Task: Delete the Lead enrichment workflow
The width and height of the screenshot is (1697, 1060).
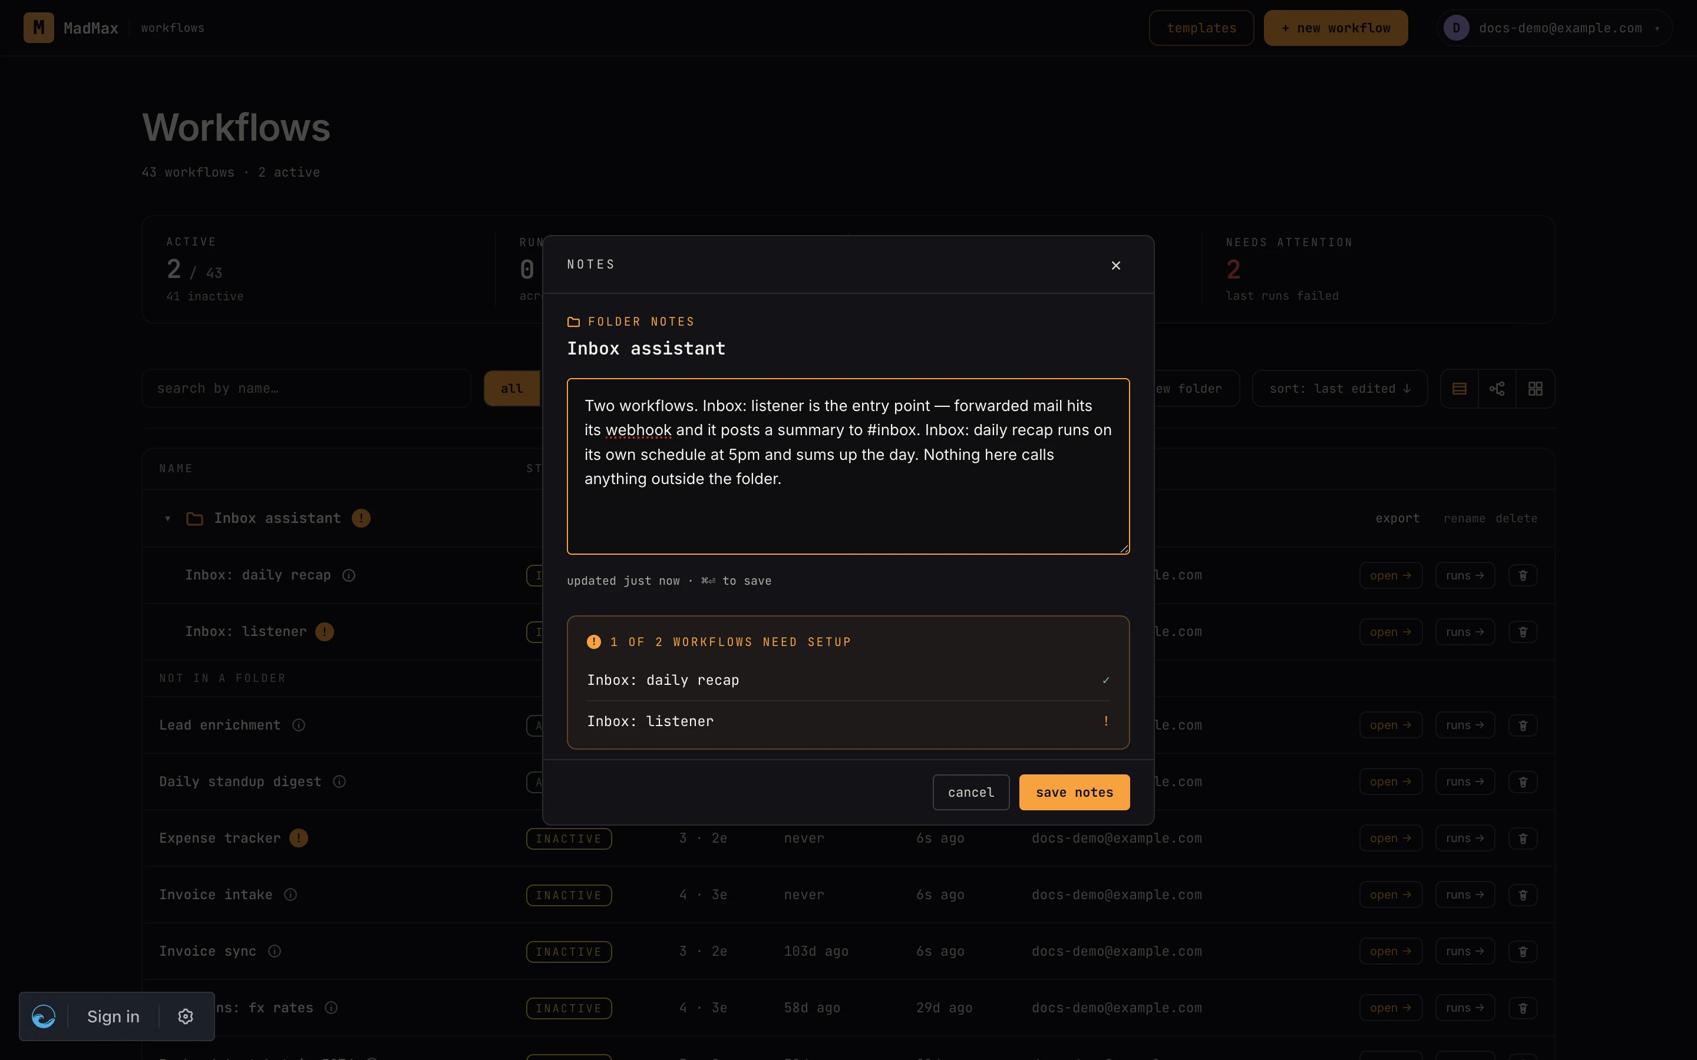Action: coord(1523,725)
